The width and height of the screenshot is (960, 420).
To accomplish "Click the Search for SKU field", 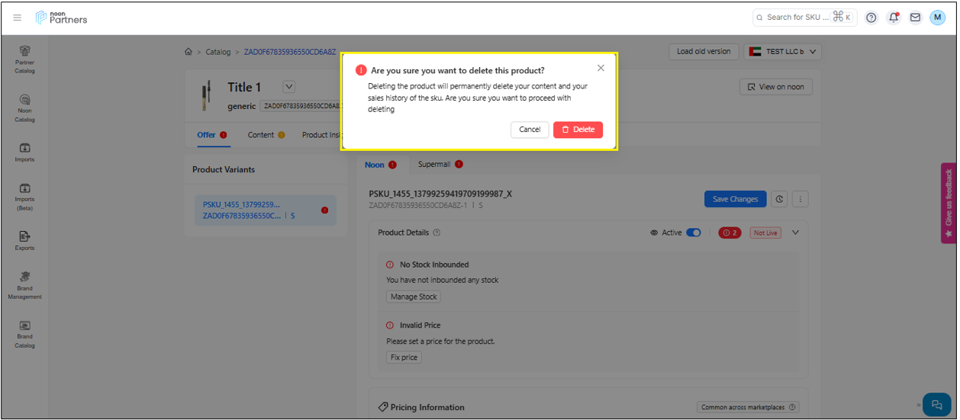I will click(x=797, y=18).
